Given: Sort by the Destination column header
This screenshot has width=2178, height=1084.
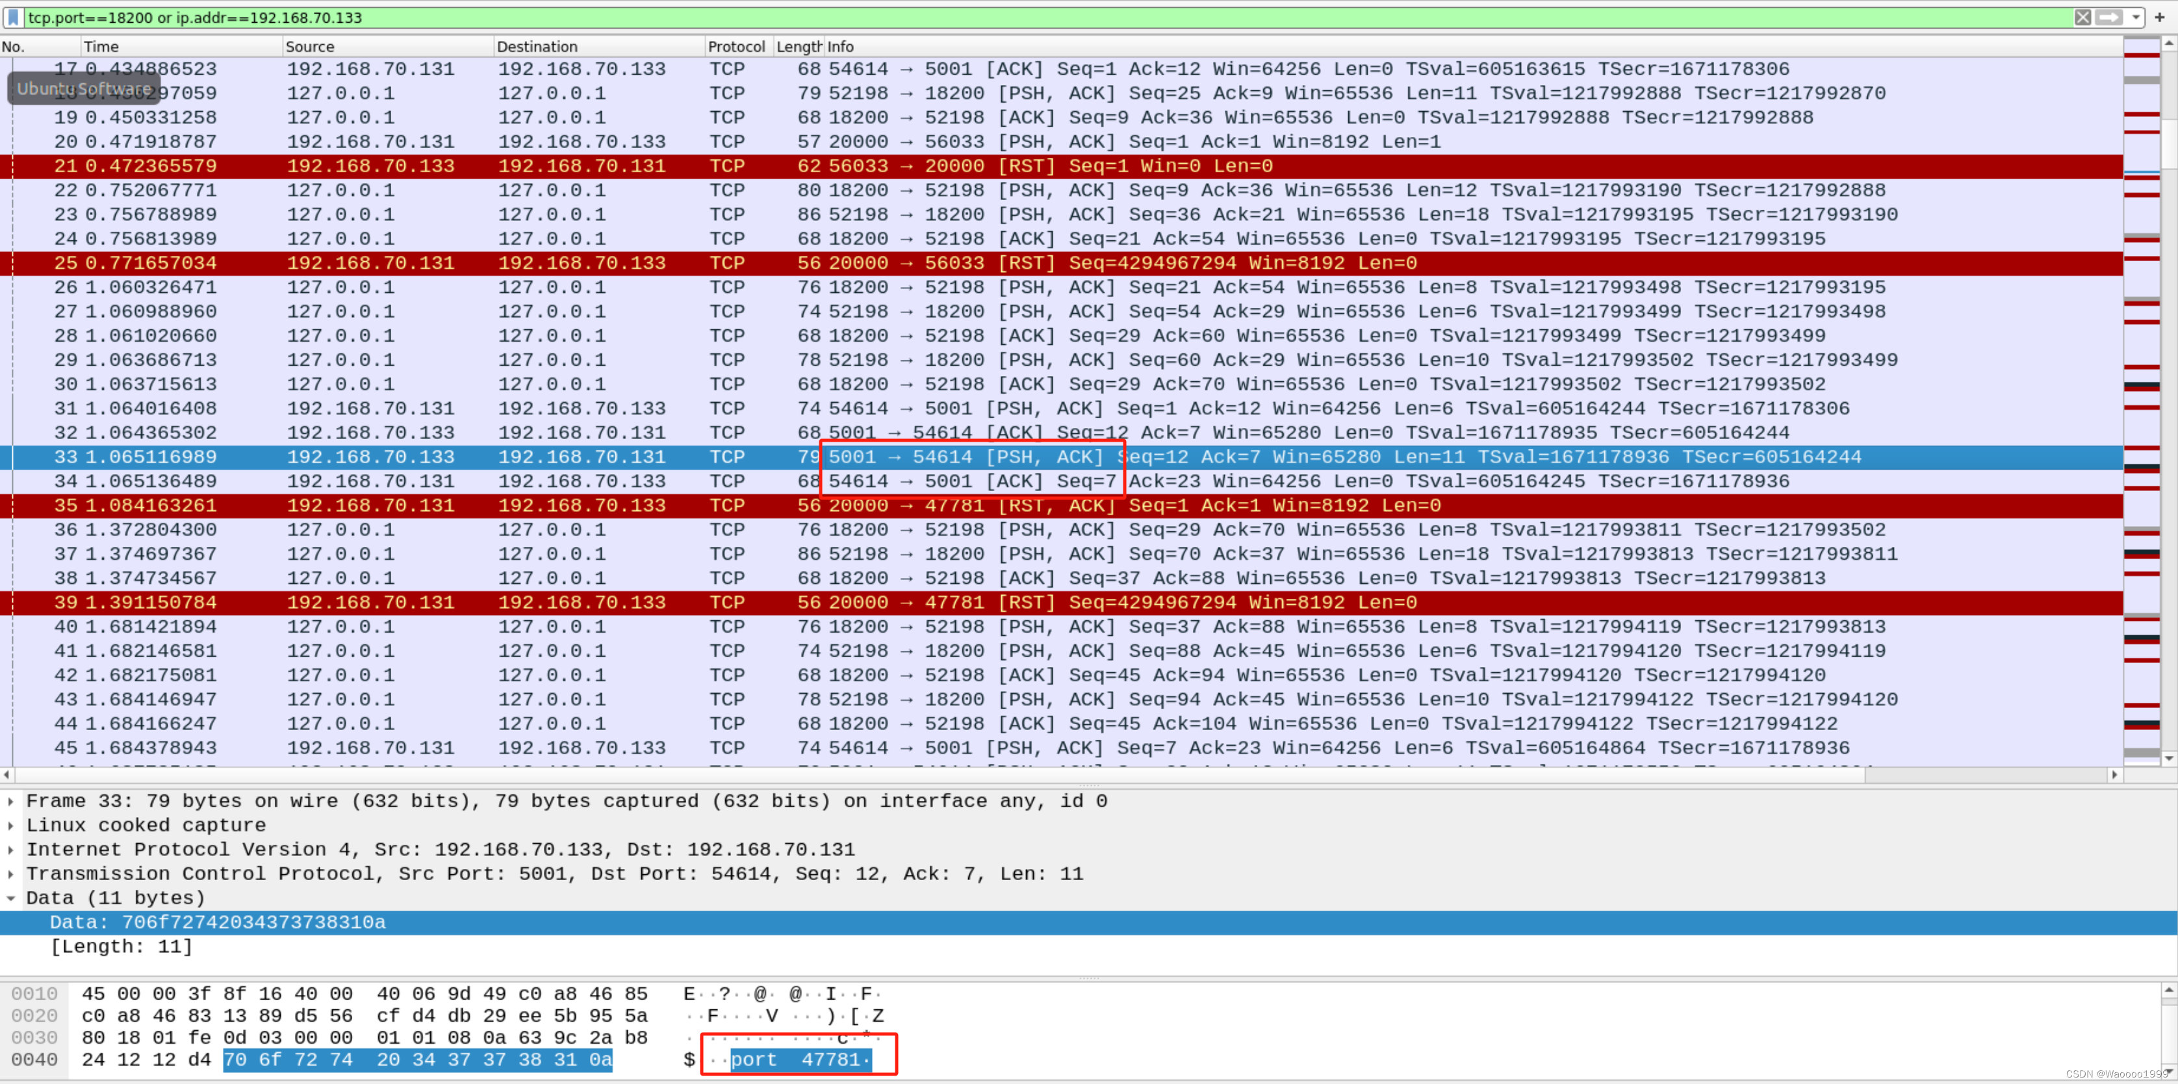Looking at the screenshot, I should tap(598, 47).
